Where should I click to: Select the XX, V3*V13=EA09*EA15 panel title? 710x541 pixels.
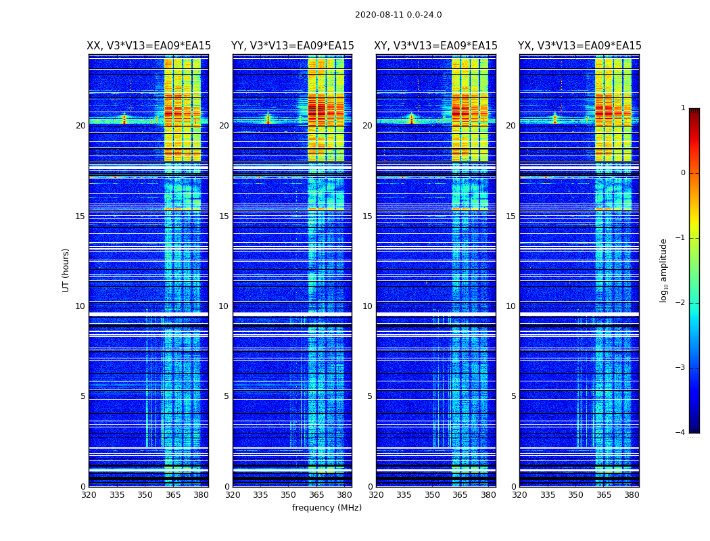148,46
